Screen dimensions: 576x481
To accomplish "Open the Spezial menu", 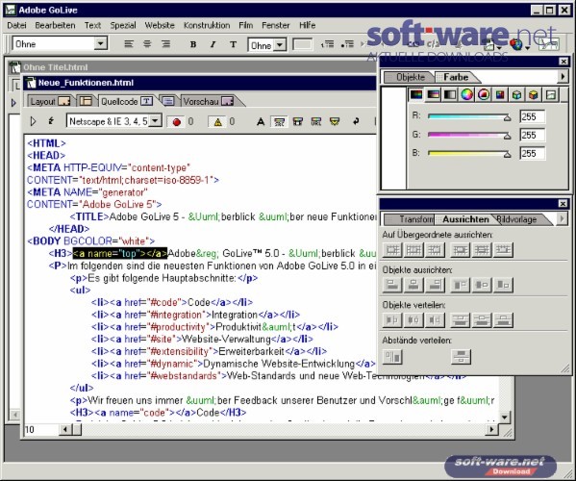I will (123, 25).
